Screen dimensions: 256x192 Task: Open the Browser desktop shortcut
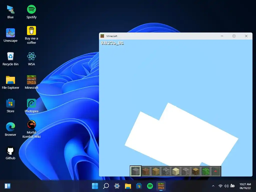click(x=10, y=129)
